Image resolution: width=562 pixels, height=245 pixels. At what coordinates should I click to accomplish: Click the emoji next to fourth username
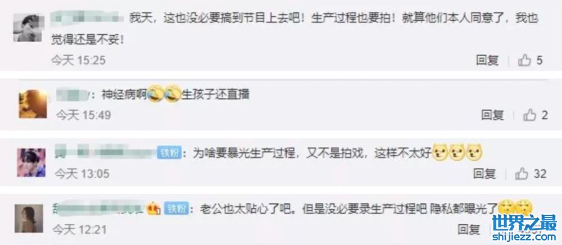(153, 208)
